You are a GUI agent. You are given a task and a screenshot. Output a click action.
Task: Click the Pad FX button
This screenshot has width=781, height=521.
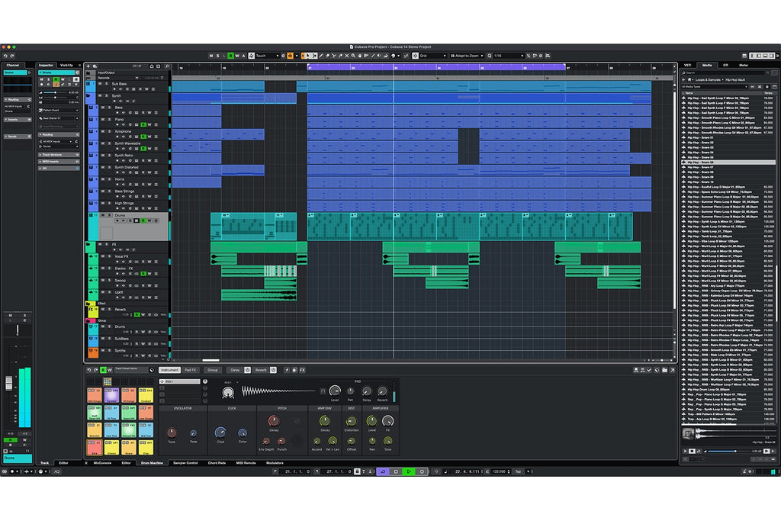tap(190, 370)
